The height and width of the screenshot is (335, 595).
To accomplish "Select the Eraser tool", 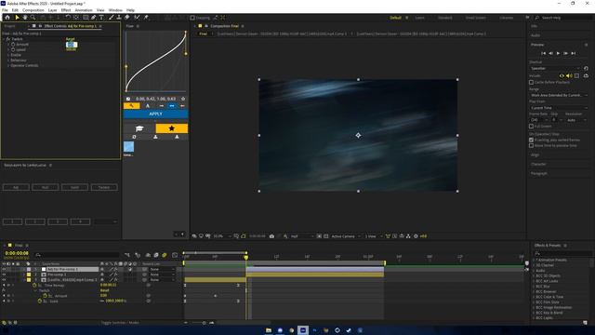I will (127, 18).
